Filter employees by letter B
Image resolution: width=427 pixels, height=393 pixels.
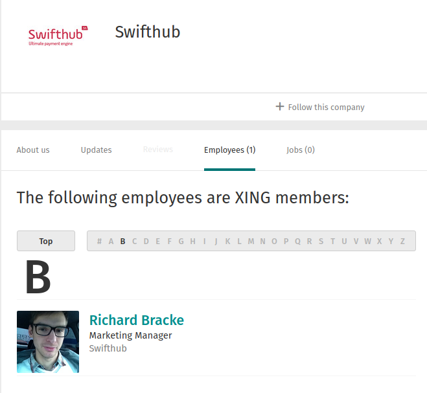coord(123,241)
